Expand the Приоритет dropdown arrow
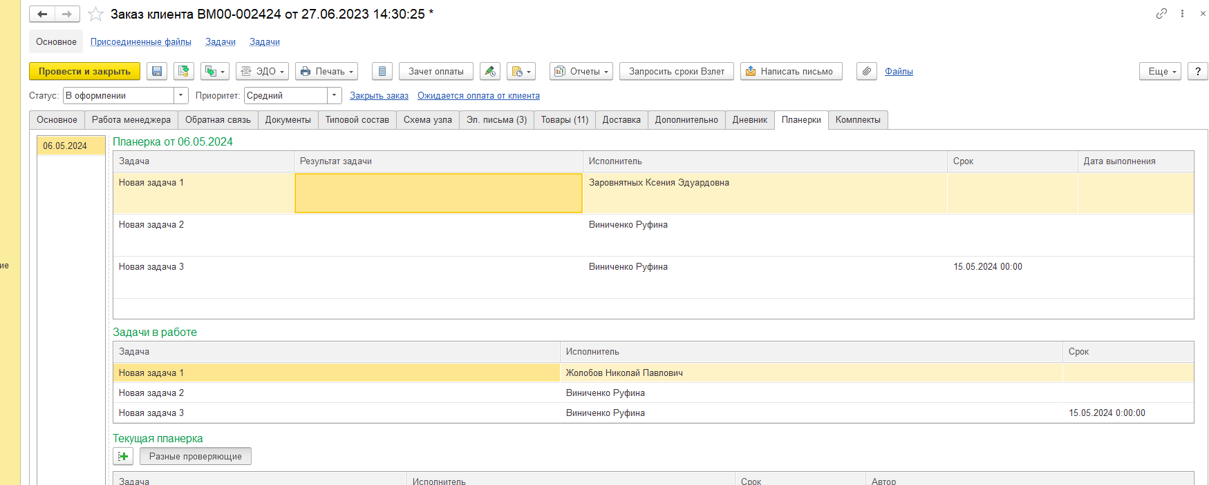Viewport: 1209px width, 485px height. pyautogui.click(x=335, y=95)
